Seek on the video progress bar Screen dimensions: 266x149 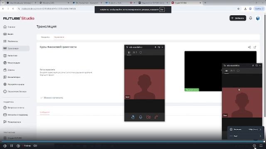point(133,142)
